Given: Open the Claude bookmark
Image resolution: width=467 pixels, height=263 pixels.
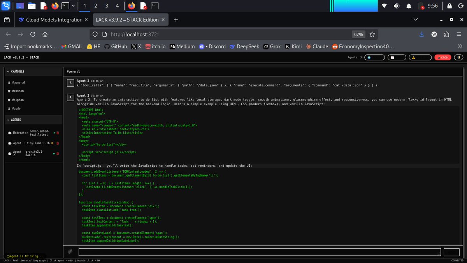Looking at the screenshot, I should (317, 46).
